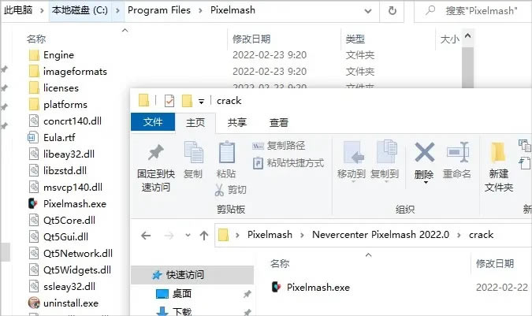Select ssleay32.dll in back window
The height and width of the screenshot is (316, 532).
click(61, 287)
